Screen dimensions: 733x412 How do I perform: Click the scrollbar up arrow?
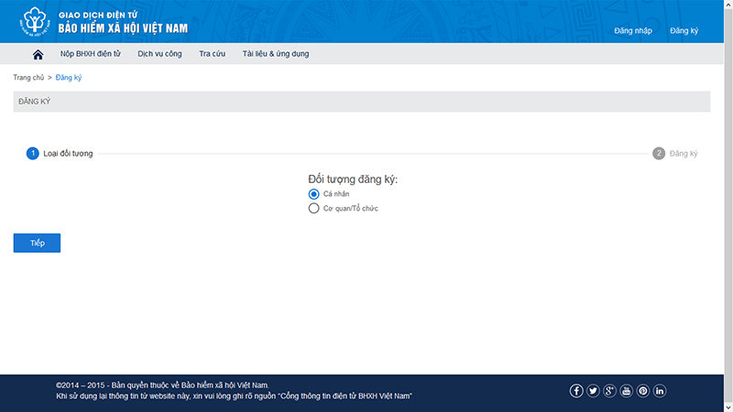pos(728,4)
